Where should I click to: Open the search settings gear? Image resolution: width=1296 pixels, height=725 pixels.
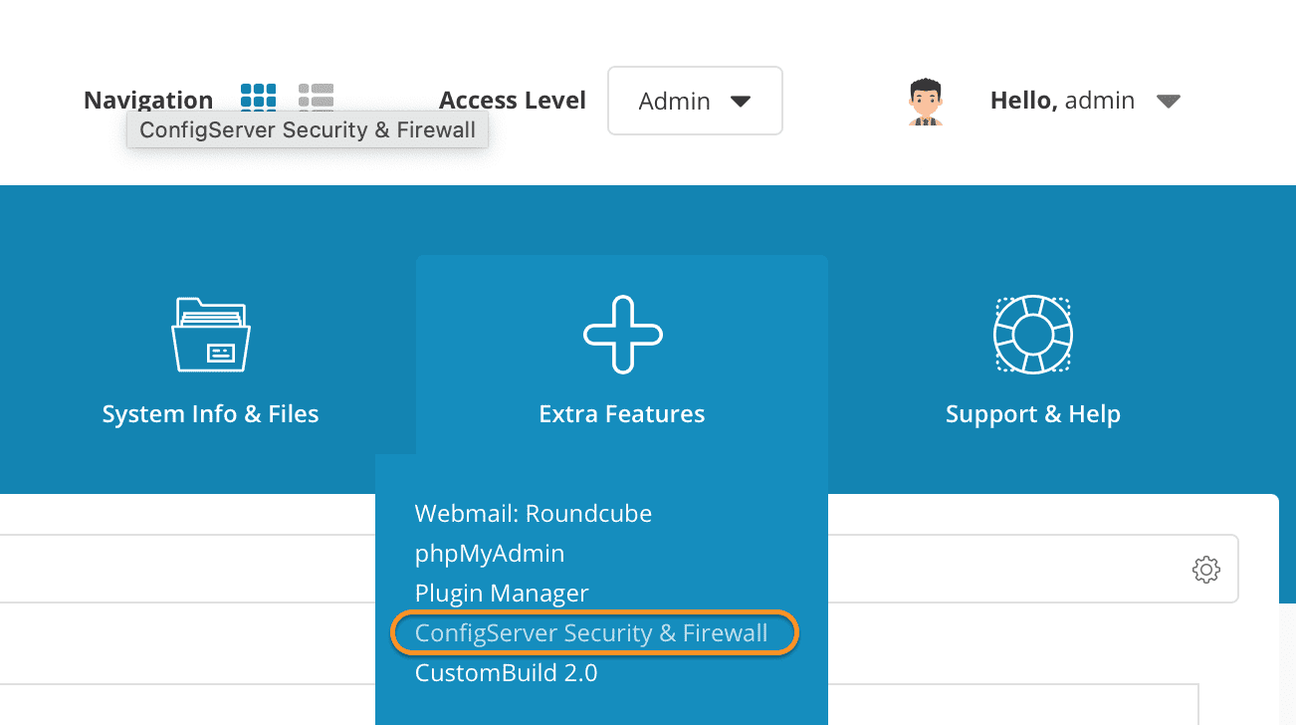(1205, 569)
